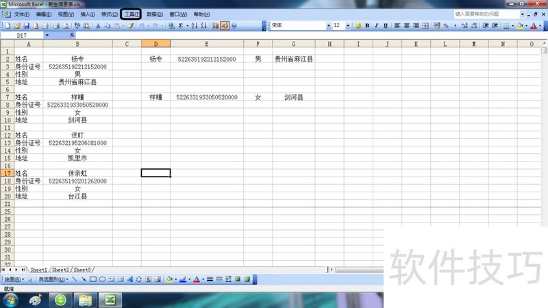Click the Name Box showing D17
This screenshot has height=308, width=548.
coord(22,36)
